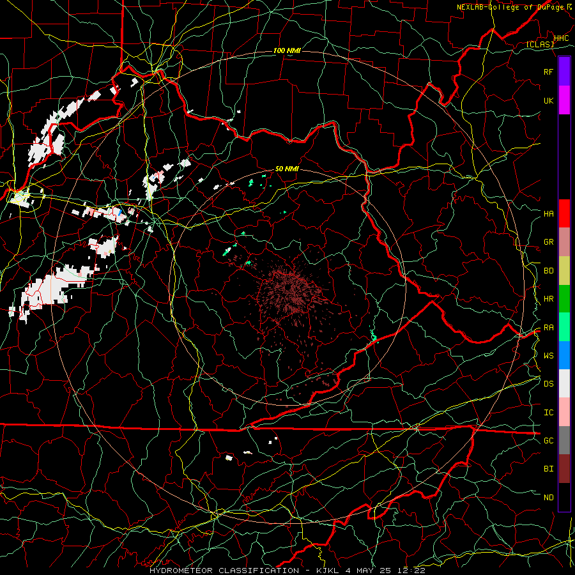Click the RF legend label
Screen dimensions: 575x575
point(549,72)
